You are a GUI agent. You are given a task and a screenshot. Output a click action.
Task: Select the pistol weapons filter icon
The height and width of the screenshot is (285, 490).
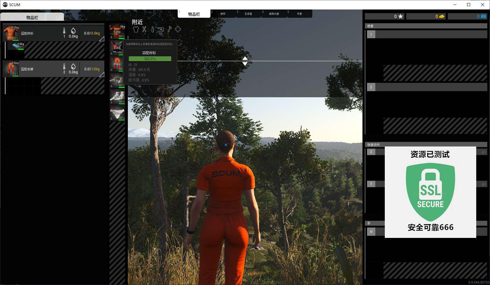[x=161, y=29]
